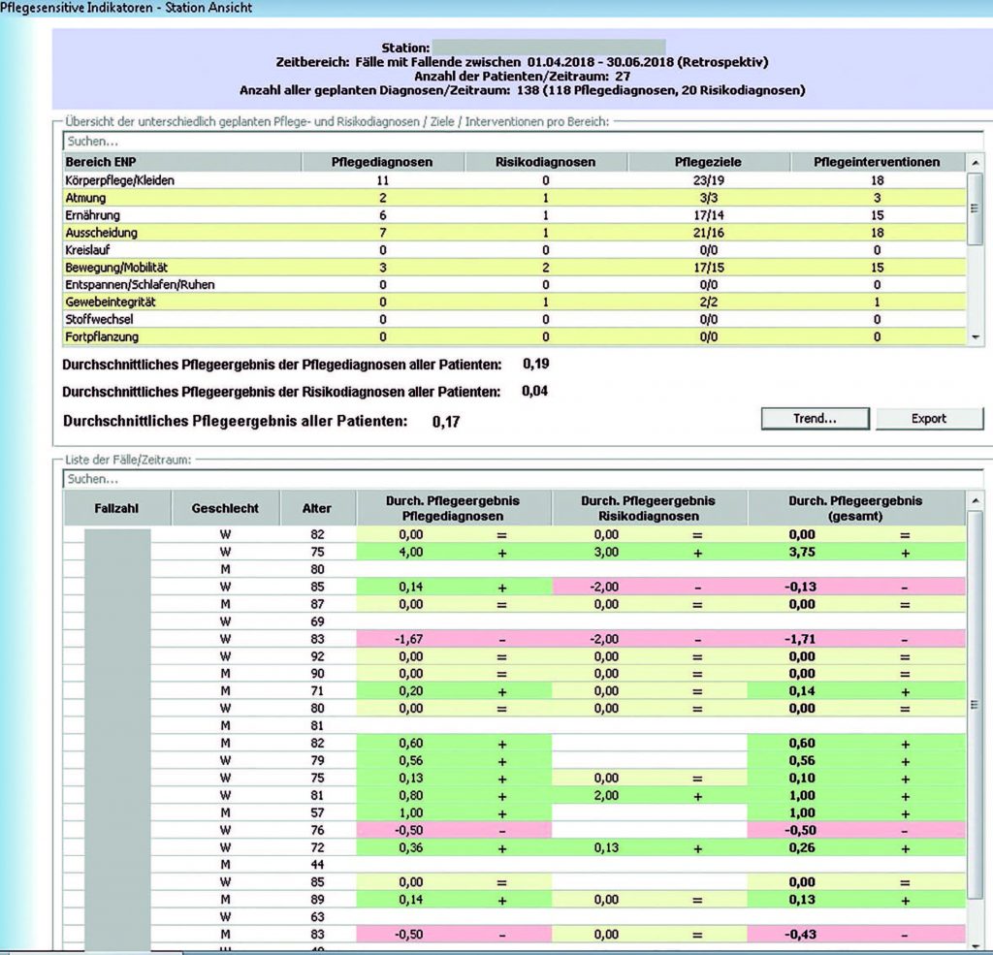Screen dimensions: 993x955
Task: Click the case list scrollbar thumb
Action: pos(976,705)
